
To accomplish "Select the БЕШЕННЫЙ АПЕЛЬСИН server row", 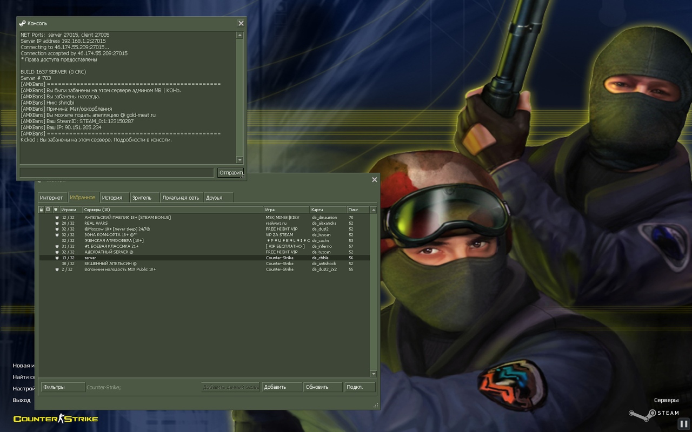I will 204,264.
